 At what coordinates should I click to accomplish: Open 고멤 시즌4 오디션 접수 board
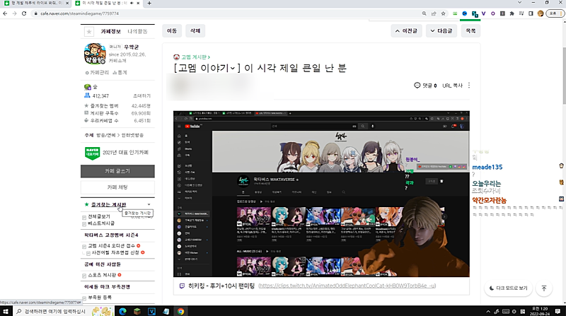[111, 245]
